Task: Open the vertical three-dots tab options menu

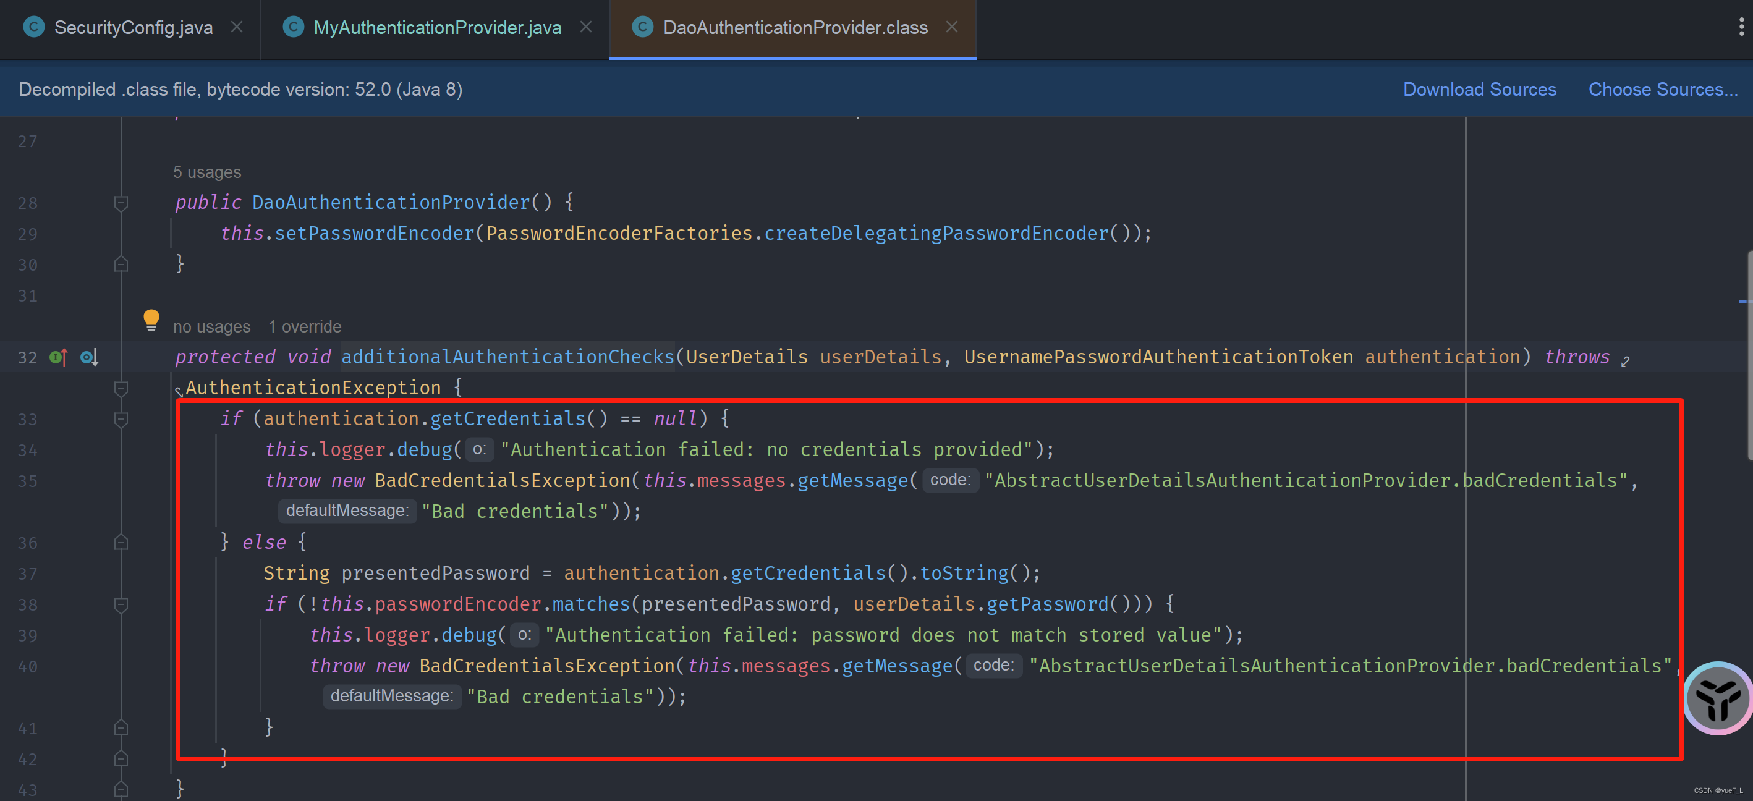Action: pos(1741,27)
